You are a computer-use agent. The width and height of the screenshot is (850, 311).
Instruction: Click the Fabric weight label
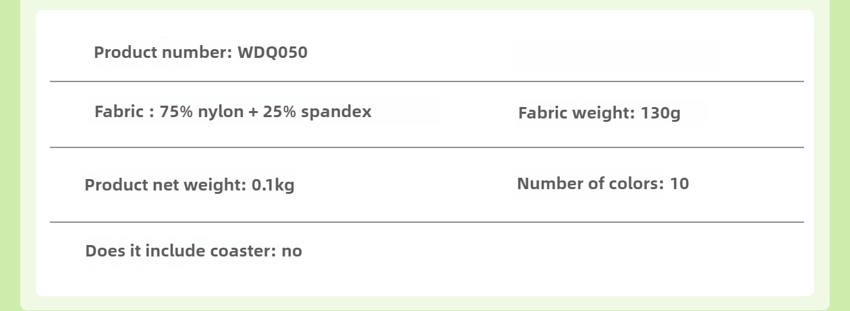click(x=576, y=113)
